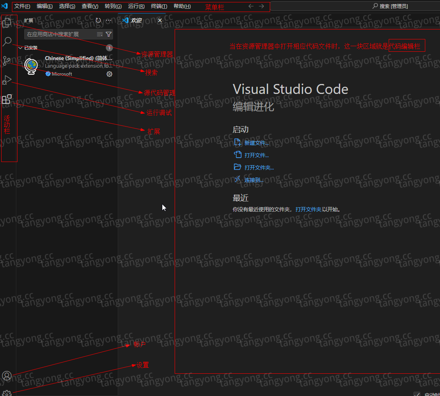
Task: Click the Chinese language pack globe icon
Action: point(31,66)
